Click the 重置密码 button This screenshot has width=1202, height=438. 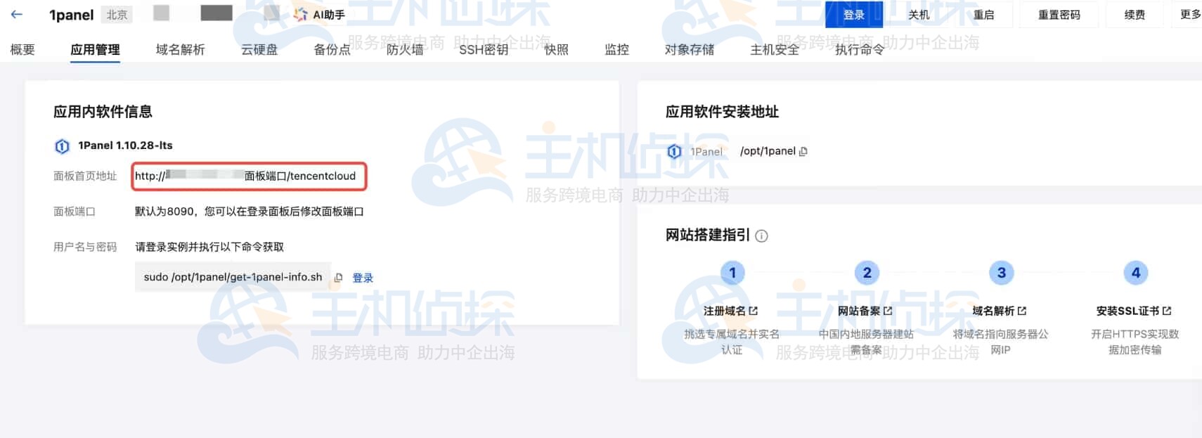point(1059,15)
